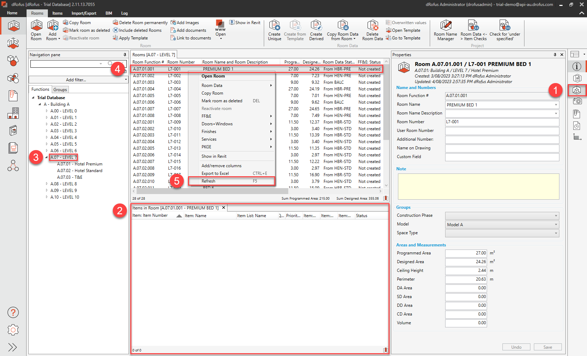Screen dimensions: 587x356
Task: Open the Room Name Manager
Action: click(445, 30)
